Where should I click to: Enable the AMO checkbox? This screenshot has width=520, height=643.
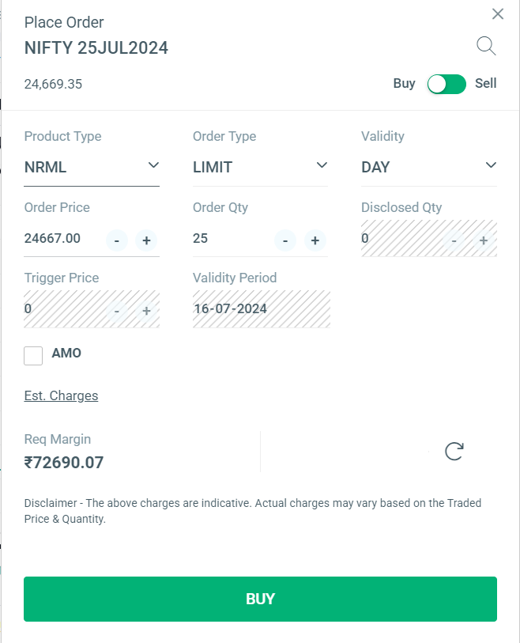click(33, 355)
